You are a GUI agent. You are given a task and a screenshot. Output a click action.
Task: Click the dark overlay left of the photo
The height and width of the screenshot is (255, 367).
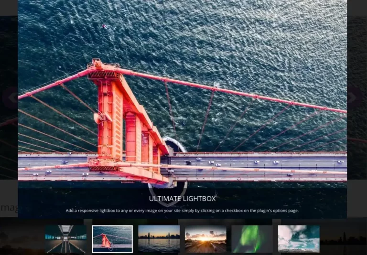pos(9,143)
